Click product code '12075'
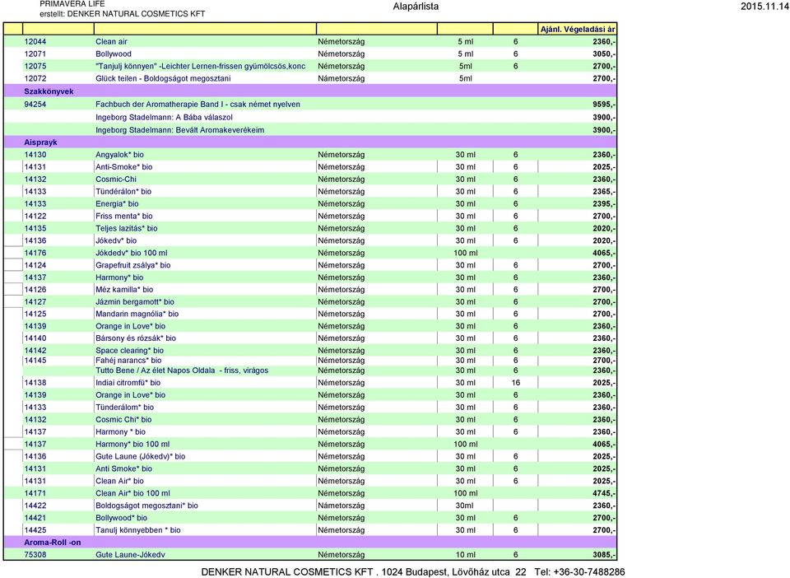 coord(35,66)
